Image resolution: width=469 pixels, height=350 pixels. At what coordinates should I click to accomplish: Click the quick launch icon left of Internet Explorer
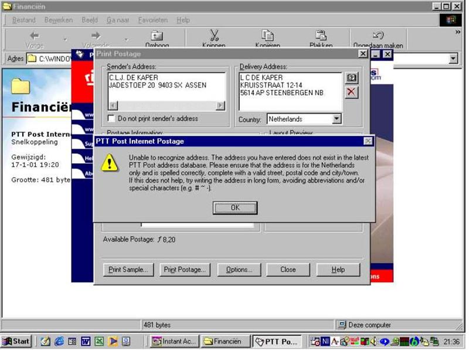46,341
